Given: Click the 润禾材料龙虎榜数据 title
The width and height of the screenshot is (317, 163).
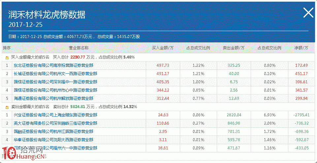Looking at the screenshot, I should [x=47, y=15].
